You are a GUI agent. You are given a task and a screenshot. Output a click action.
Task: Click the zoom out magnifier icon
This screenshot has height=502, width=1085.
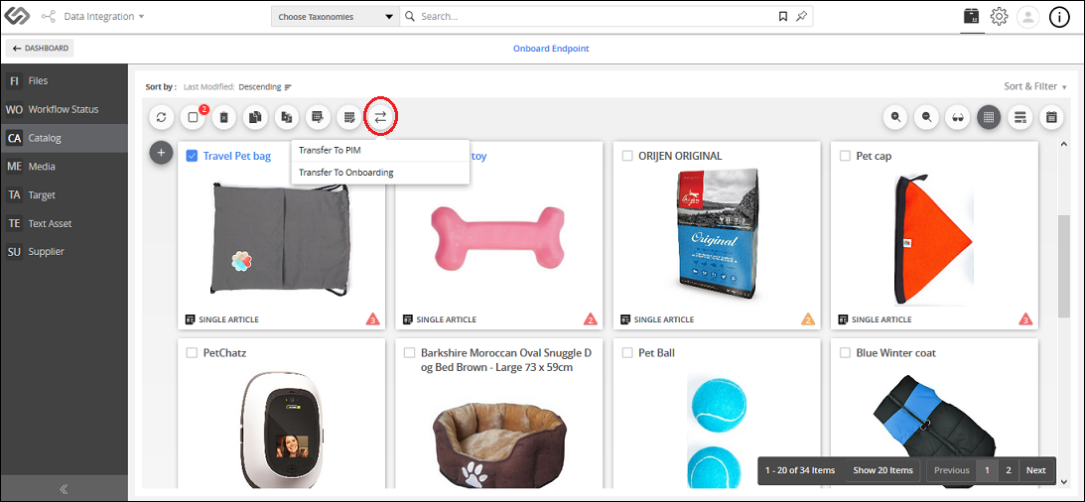pyautogui.click(x=926, y=117)
